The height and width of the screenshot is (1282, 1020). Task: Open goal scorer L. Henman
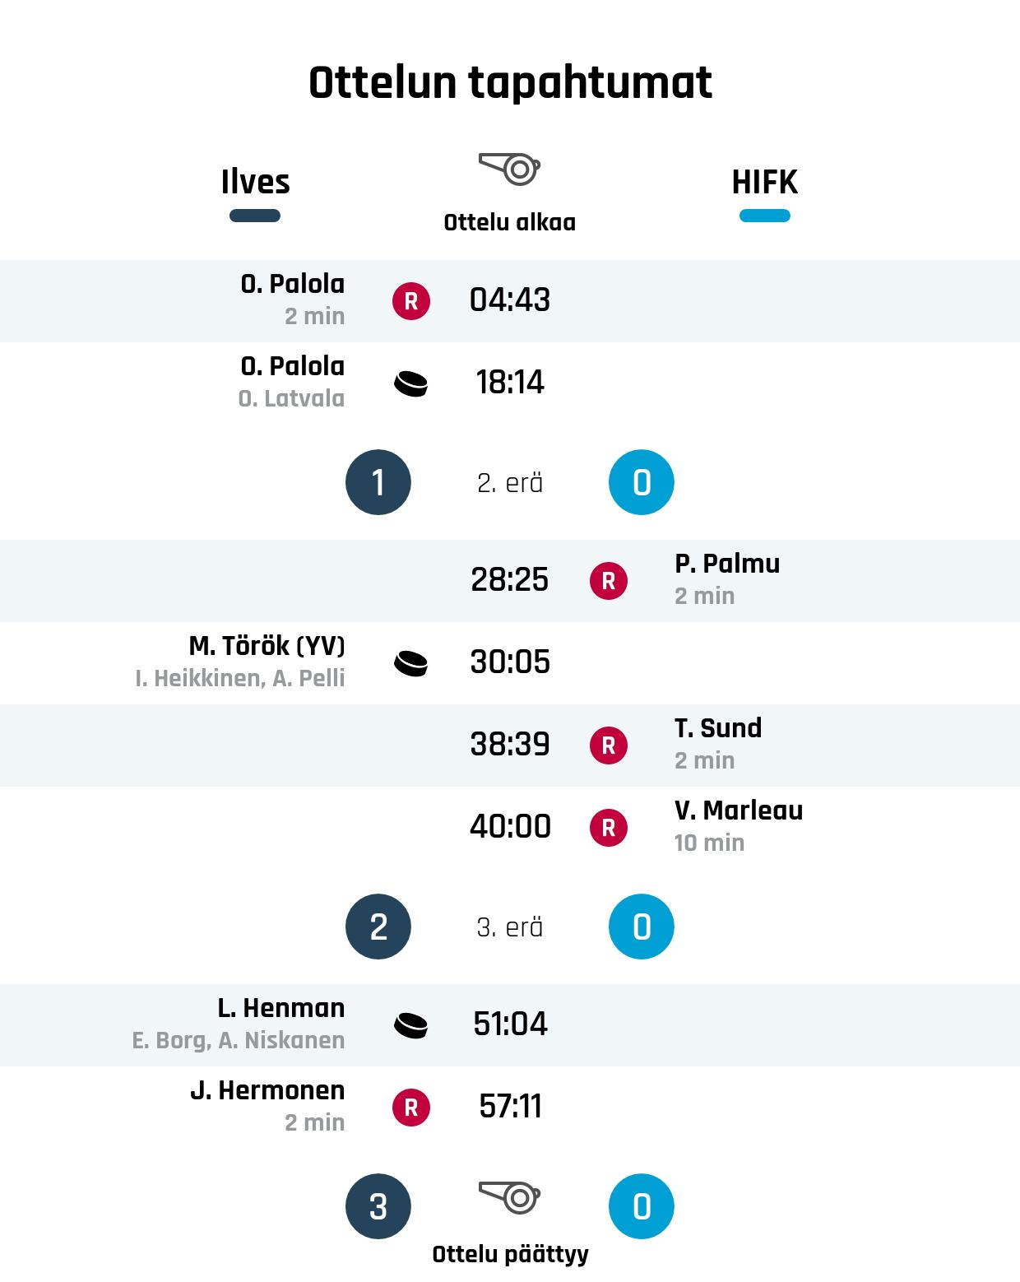(280, 1008)
